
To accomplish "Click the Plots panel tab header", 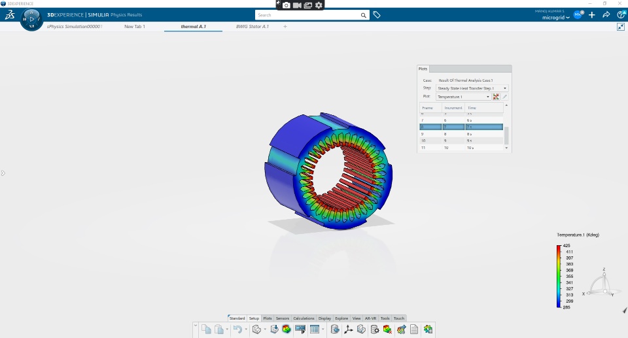I will 423,69.
